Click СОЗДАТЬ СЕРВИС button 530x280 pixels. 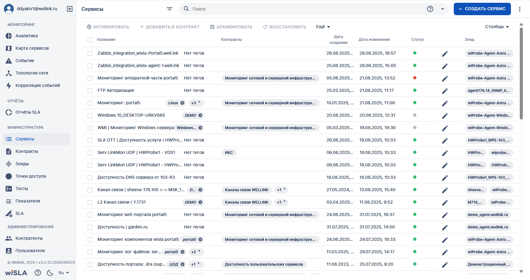click(x=482, y=9)
